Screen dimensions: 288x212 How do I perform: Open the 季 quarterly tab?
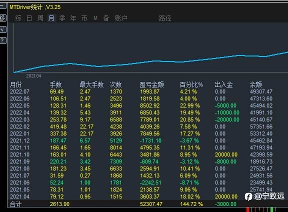(62, 18)
